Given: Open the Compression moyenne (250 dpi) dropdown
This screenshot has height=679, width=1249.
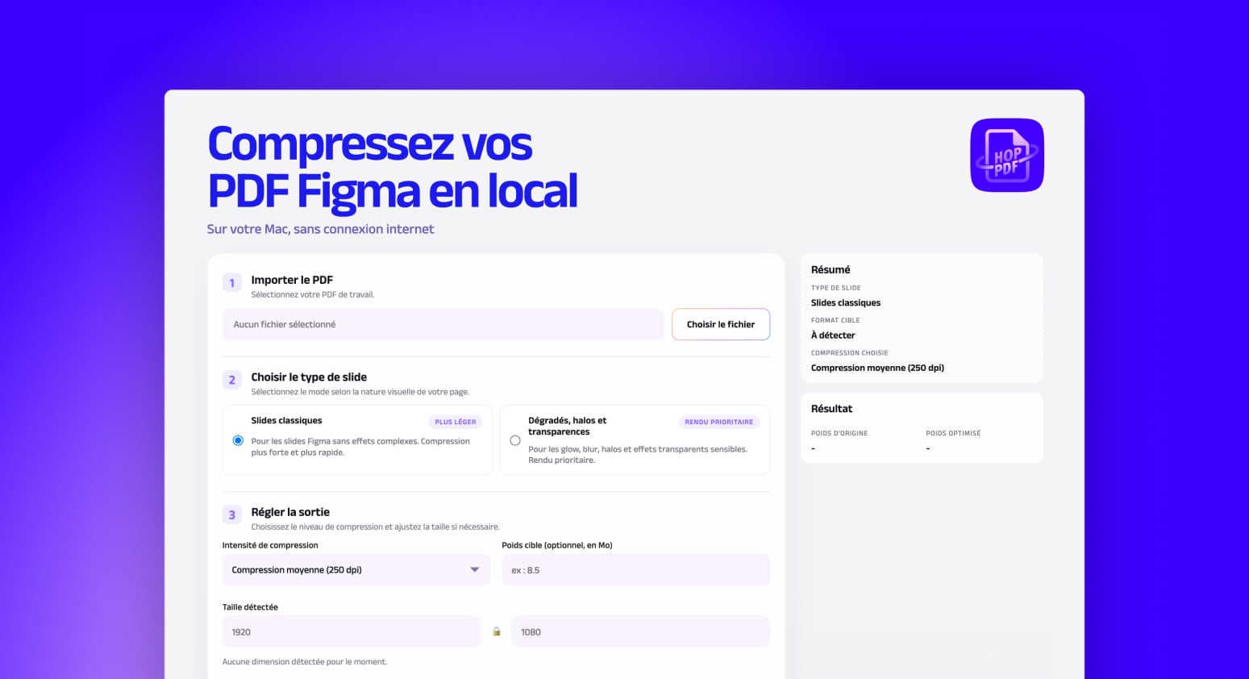Looking at the screenshot, I should click(x=356, y=569).
